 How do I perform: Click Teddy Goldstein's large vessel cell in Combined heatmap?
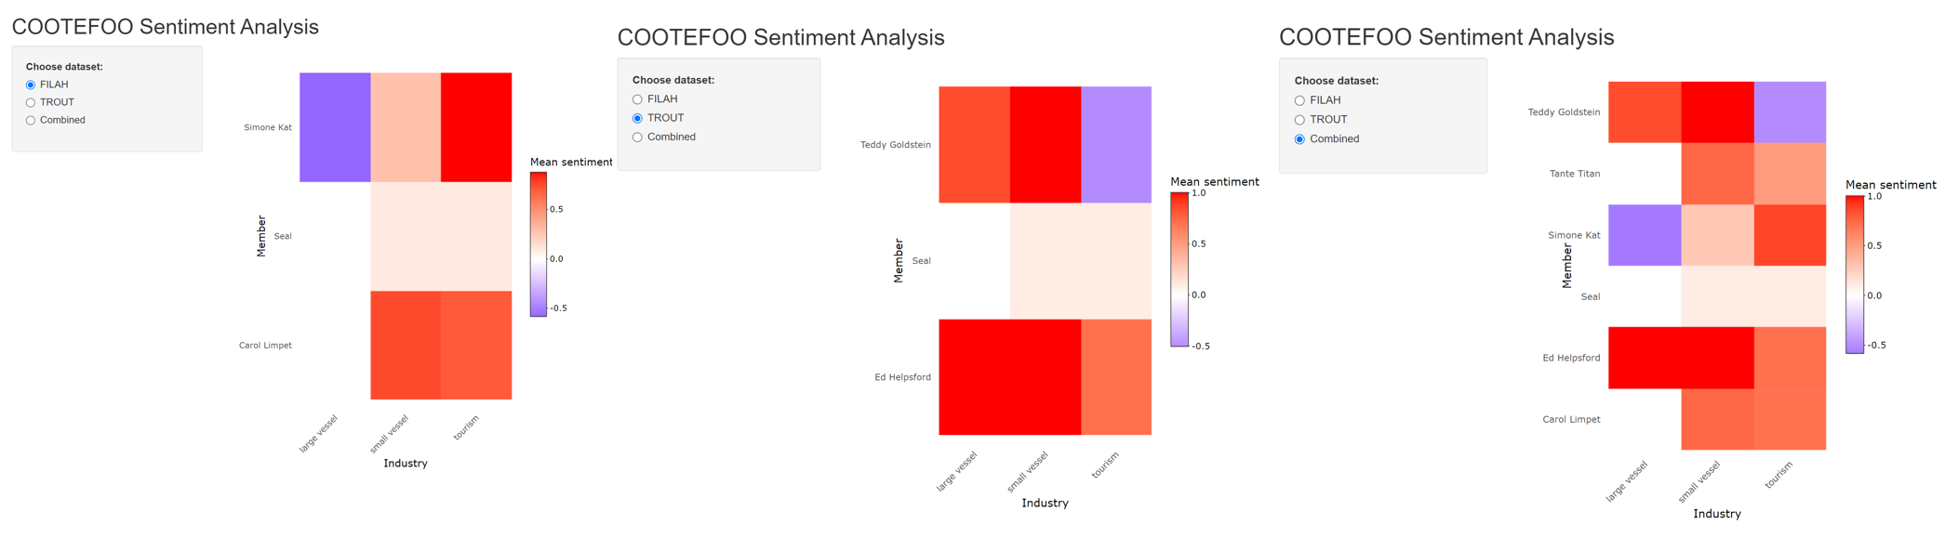pyautogui.click(x=1645, y=112)
